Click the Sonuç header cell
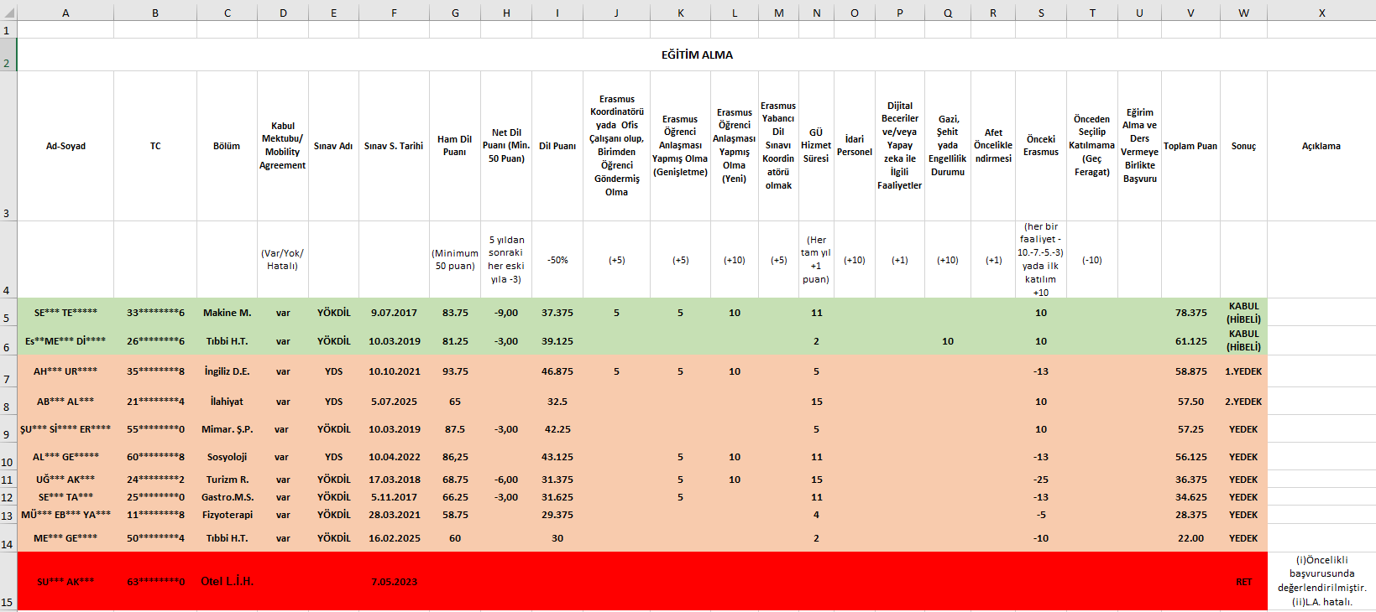This screenshot has width=1376, height=612. point(1243,146)
